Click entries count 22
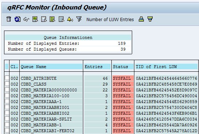The width and height of the screenshot is (199, 134). click(105, 90)
